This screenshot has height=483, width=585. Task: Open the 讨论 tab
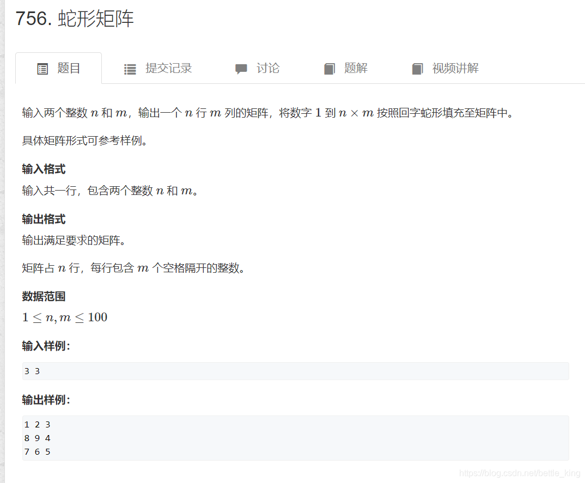258,68
